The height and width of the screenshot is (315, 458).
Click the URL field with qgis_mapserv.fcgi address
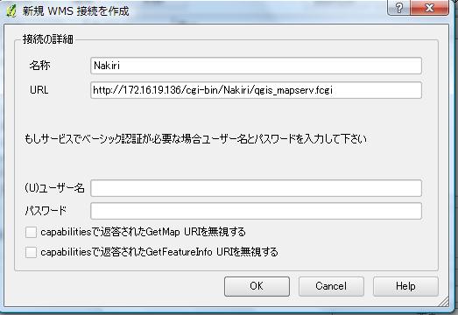[257, 90]
